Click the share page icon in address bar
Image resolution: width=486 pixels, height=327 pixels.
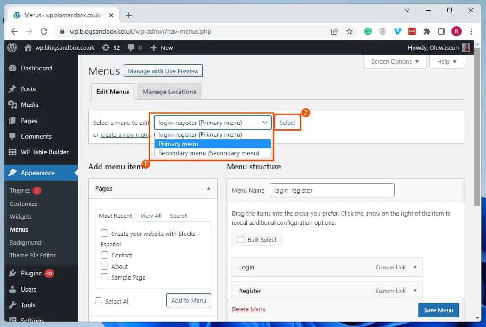[x=335, y=31]
